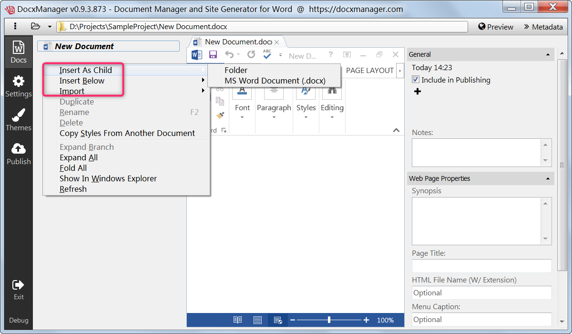Screen dimensions: 572x334
Task: Switch to Read Mode view
Action: click(x=237, y=320)
